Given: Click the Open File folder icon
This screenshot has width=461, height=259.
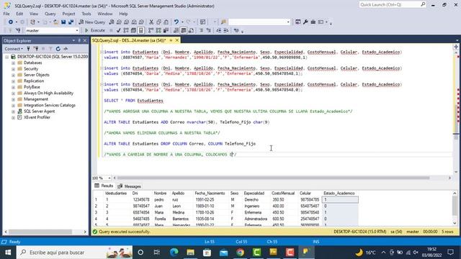Looking at the screenshot, I should pyautogui.click(x=55, y=22).
